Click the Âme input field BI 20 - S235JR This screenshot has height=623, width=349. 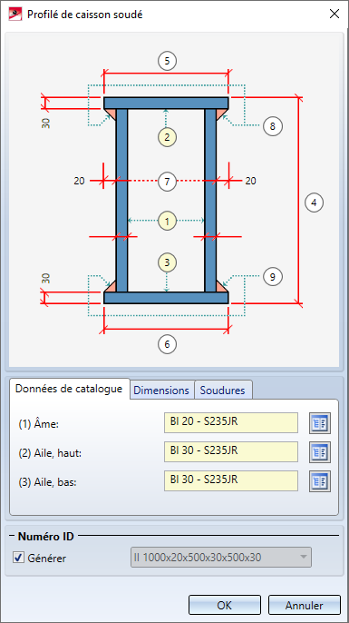(231, 422)
